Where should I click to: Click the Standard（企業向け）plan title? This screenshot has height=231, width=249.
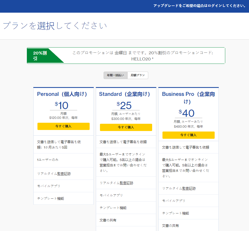coord(125,94)
